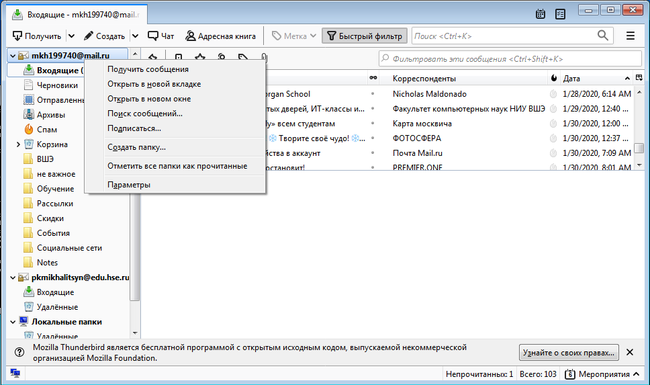Open the Архивы folder
The image size is (650, 385).
tap(50, 114)
